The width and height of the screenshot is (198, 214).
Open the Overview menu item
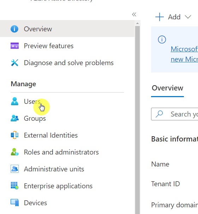pyautogui.click(x=67, y=29)
